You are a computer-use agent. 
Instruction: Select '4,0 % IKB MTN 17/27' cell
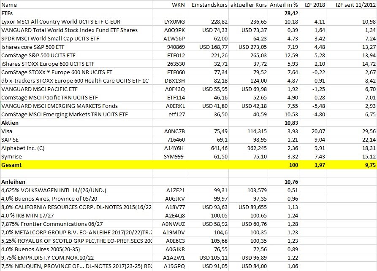[x=76, y=215]
